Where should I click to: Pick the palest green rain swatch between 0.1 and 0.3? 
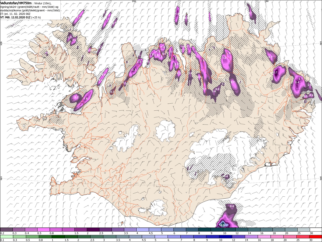pyautogui.click(x=7, y=237)
